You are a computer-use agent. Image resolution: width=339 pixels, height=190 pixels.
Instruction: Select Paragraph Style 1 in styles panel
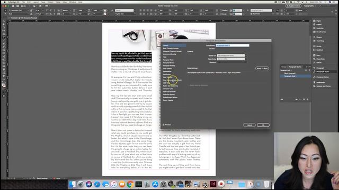click(296, 76)
